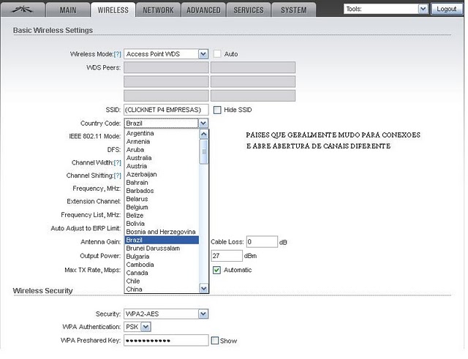Pick Cambodia in the country list
Viewport: 468px width, 359px height.
[162, 265]
